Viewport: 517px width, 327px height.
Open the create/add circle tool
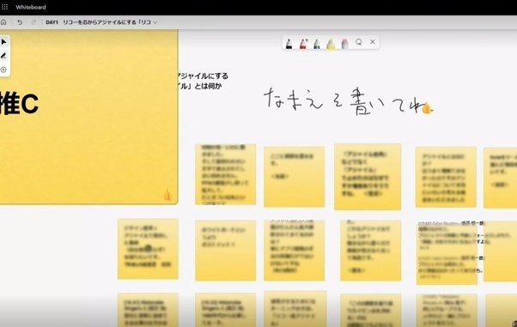(3, 70)
